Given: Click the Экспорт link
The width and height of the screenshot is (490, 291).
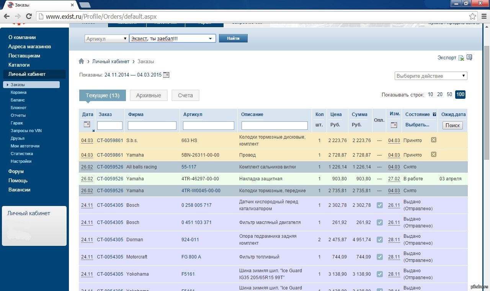Looking at the screenshot, I should [447, 58].
